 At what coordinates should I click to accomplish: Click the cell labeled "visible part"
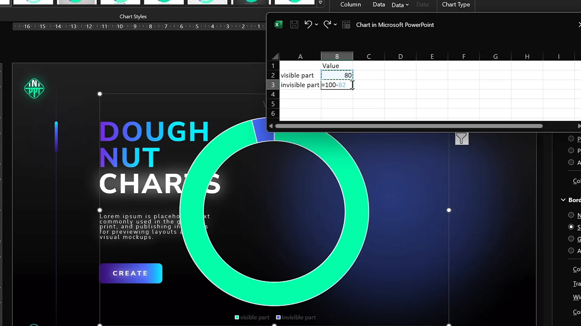[300, 75]
